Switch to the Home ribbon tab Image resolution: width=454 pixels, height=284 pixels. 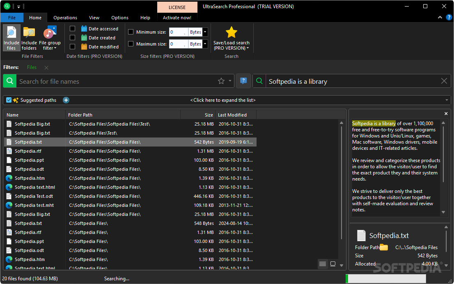click(x=35, y=18)
